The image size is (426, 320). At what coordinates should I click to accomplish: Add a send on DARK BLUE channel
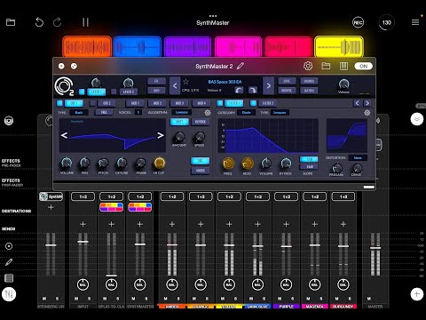(257, 224)
